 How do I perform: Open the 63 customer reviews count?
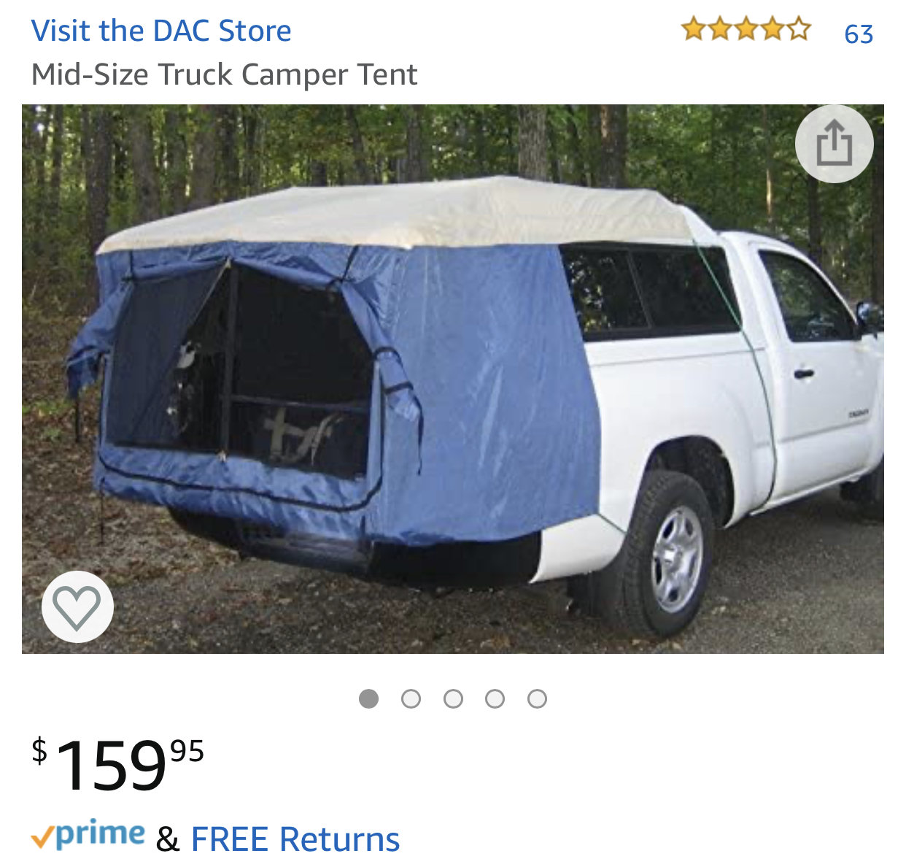click(x=859, y=34)
